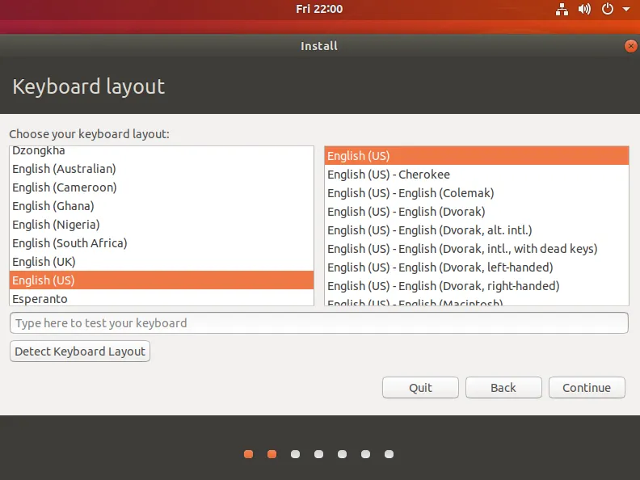Click the volume speaker icon

(x=584, y=9)
